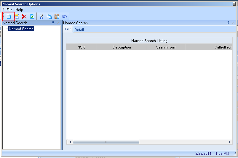Pin the right Named Search panel

[x=228, y=23]
